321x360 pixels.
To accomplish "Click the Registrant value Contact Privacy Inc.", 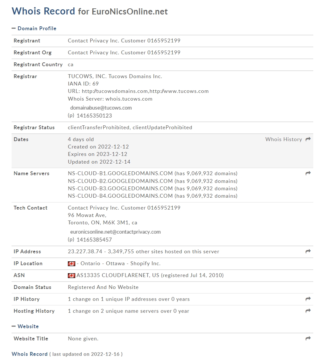I will pos(124,40).
